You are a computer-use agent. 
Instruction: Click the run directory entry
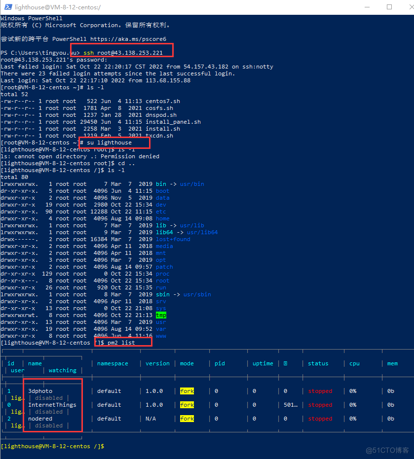click(161, 288)
